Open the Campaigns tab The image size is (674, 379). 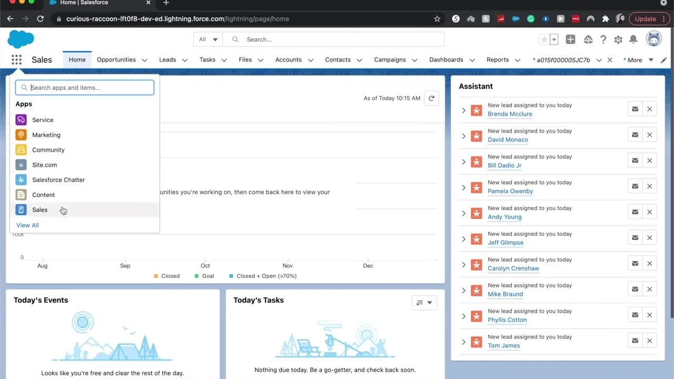pyautogui.click(x=390, y=60)
